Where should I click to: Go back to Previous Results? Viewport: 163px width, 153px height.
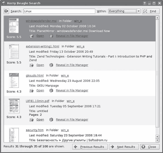pyautogui.click(x=90, y=147)
